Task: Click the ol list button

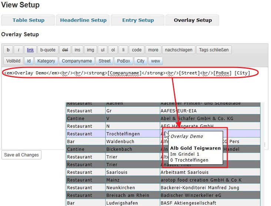Action: click(113, 50)
